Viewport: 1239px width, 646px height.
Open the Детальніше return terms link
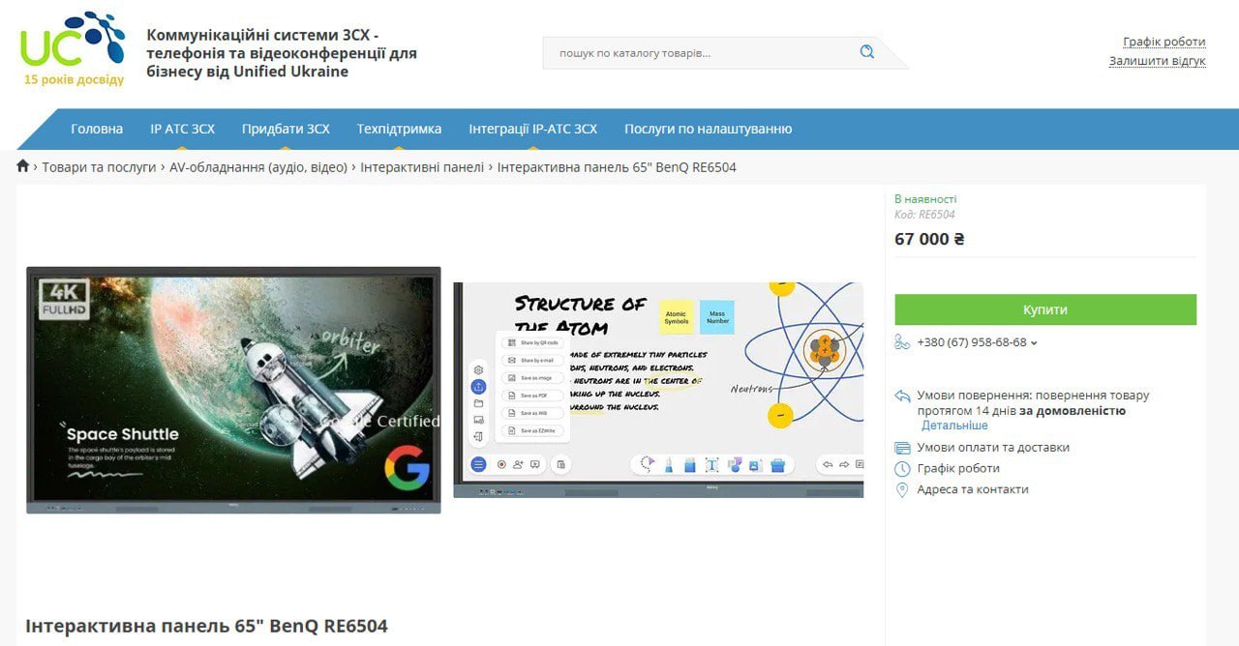coord(954,426)
